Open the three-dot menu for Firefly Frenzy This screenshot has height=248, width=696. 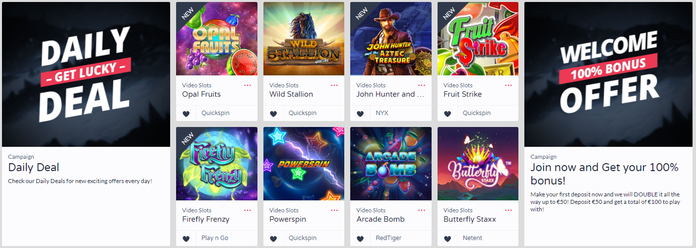pyautogui.click(x=247, y=210)
